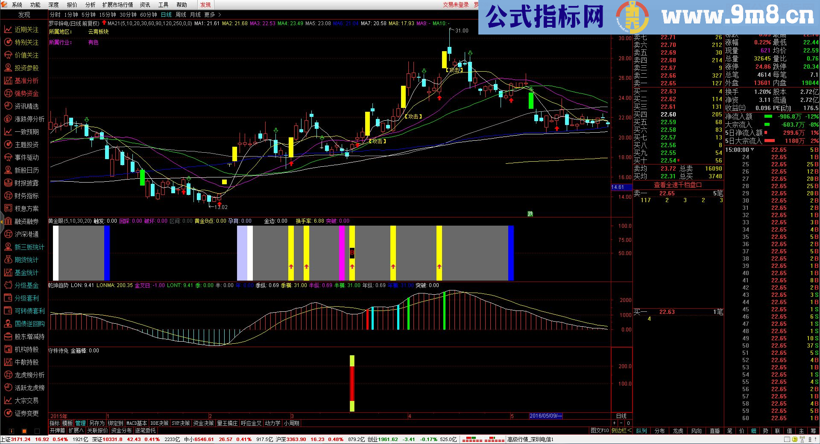
Task: Click 龙虎榜分析 icon
Action: click(8, 375)
